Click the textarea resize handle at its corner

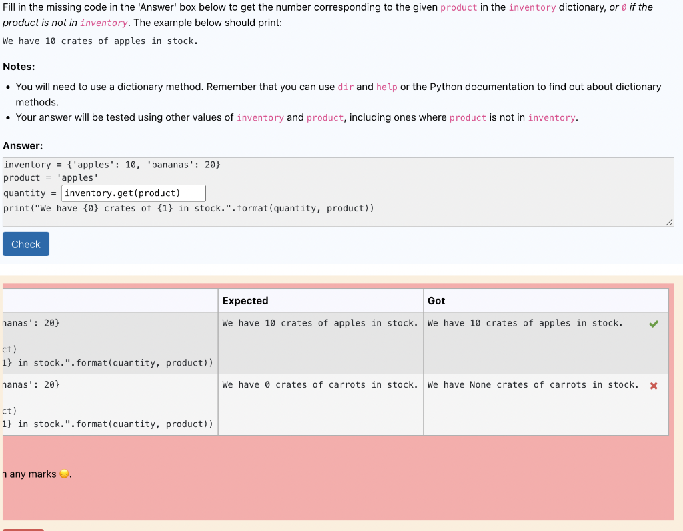click(669, 223)
